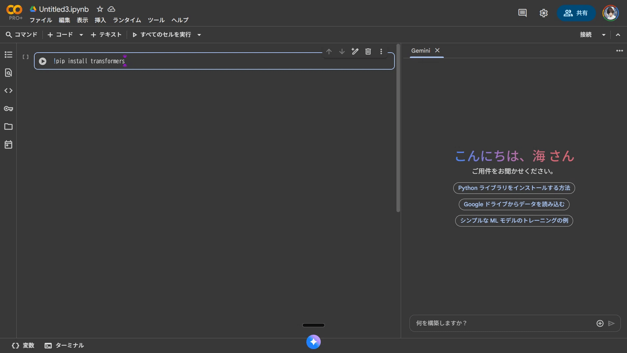The width and height of the screenshot is (627, 353).
Task: Click the Colab logo
Action: (14, 10)
